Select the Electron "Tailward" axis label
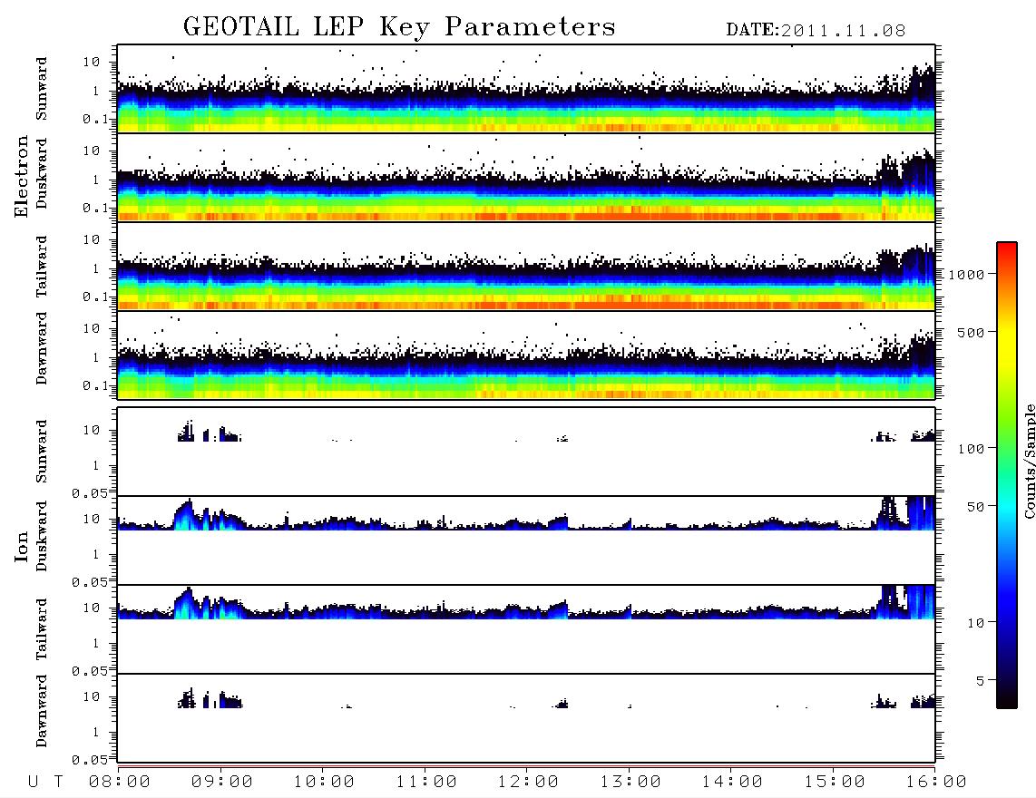The height and width of the screenshot is (798, 1036). [x=42, y=267]
